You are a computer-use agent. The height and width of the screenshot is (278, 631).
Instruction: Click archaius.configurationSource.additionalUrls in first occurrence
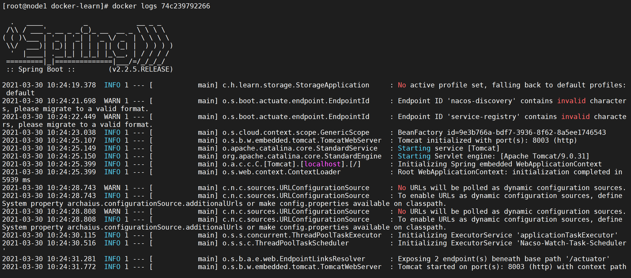tap(155, 204)
